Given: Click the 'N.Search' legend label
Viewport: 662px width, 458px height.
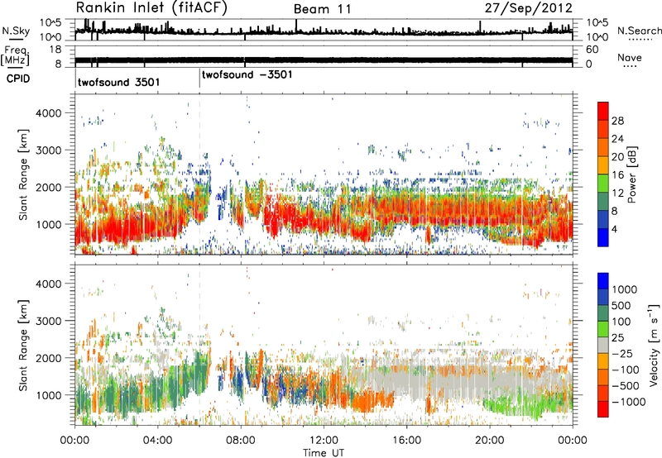Looking at the screenshot, I should tap(639, 31).
